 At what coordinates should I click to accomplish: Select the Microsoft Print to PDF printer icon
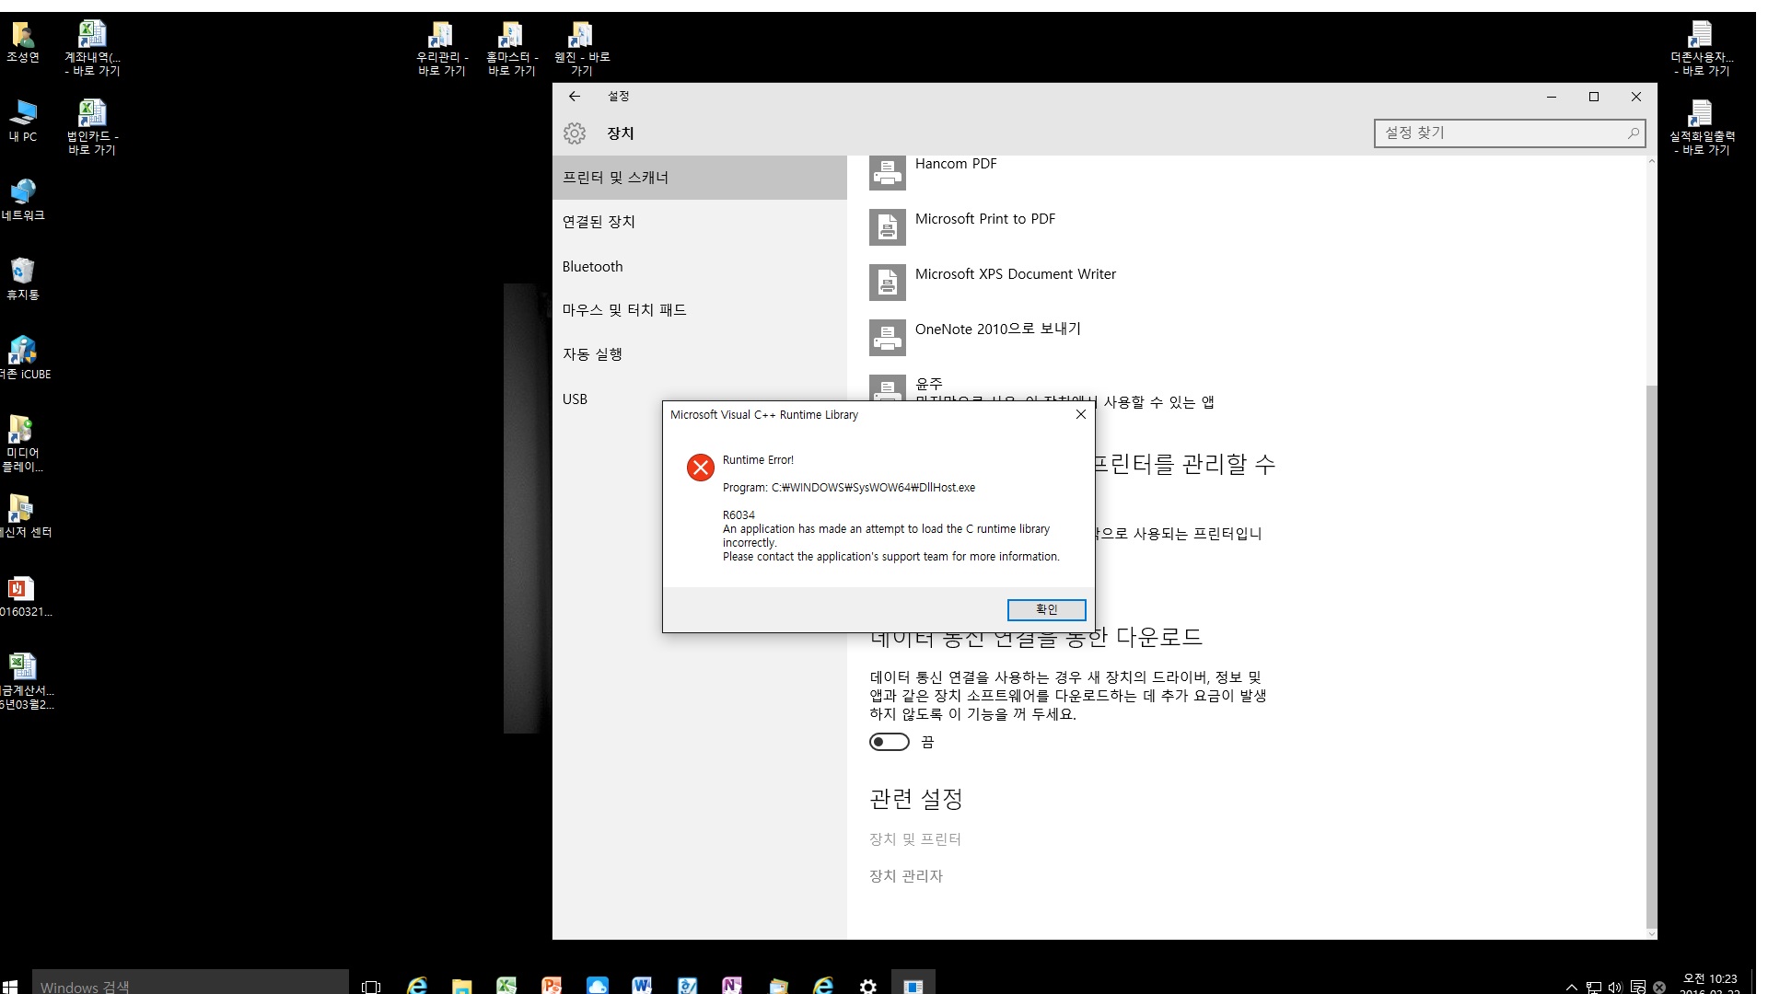click(x=887, y=227)
